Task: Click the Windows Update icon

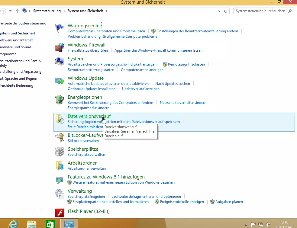Action: coord(60,81)
